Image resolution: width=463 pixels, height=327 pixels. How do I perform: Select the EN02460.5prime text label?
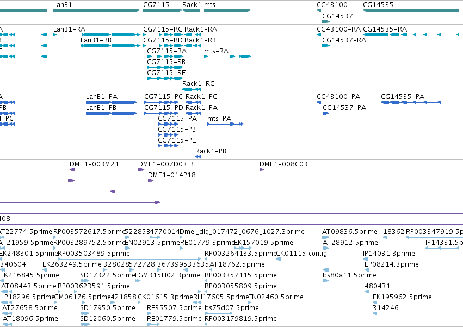[x=276, y=297]
